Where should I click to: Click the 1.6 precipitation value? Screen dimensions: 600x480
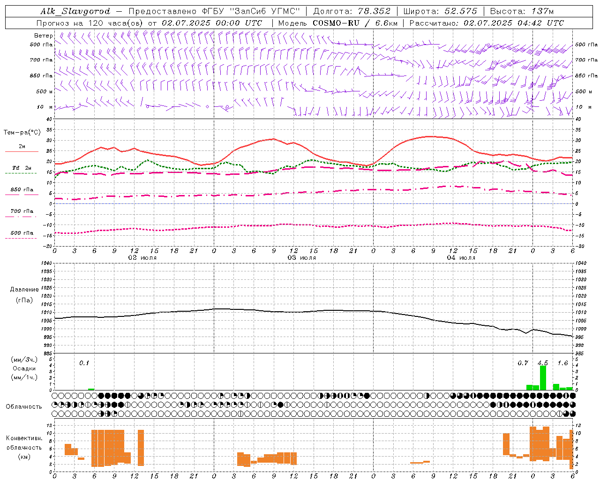[x=562, y=363]
